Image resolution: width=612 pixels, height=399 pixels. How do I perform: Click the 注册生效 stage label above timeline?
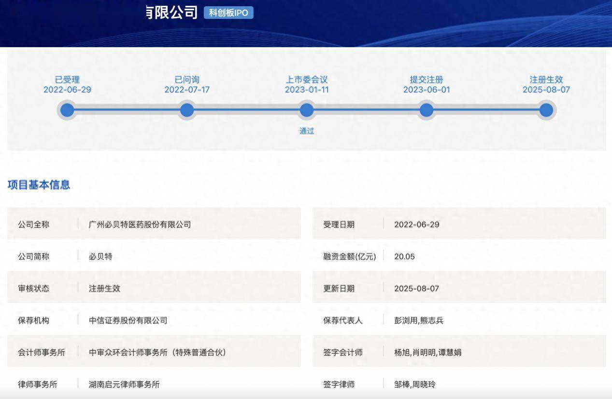546,80
